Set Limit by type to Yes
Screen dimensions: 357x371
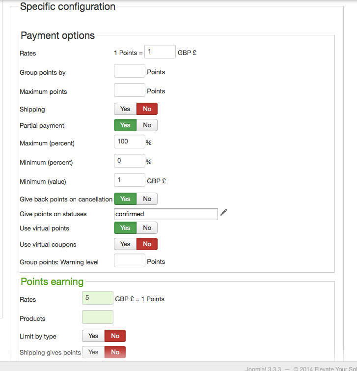tap(93, 336)
